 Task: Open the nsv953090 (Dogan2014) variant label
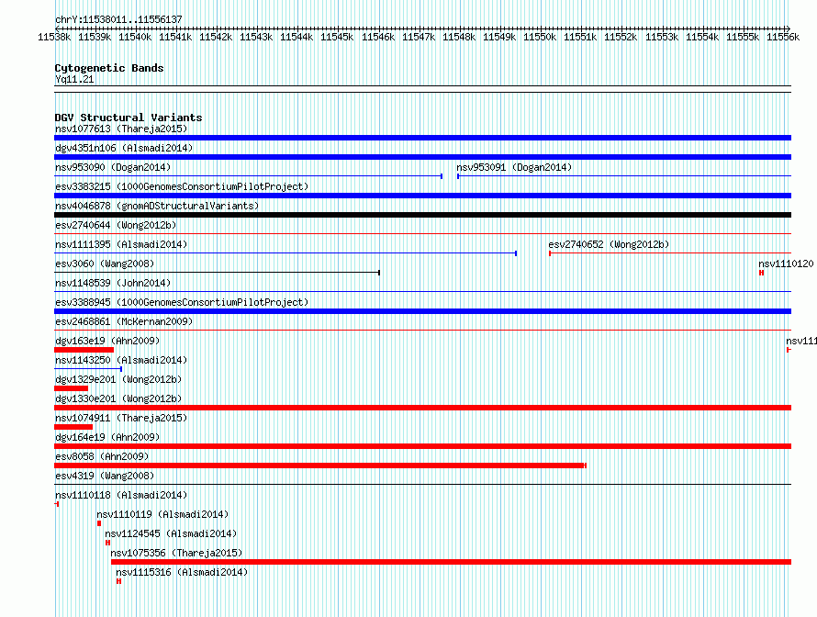[113, 167]
